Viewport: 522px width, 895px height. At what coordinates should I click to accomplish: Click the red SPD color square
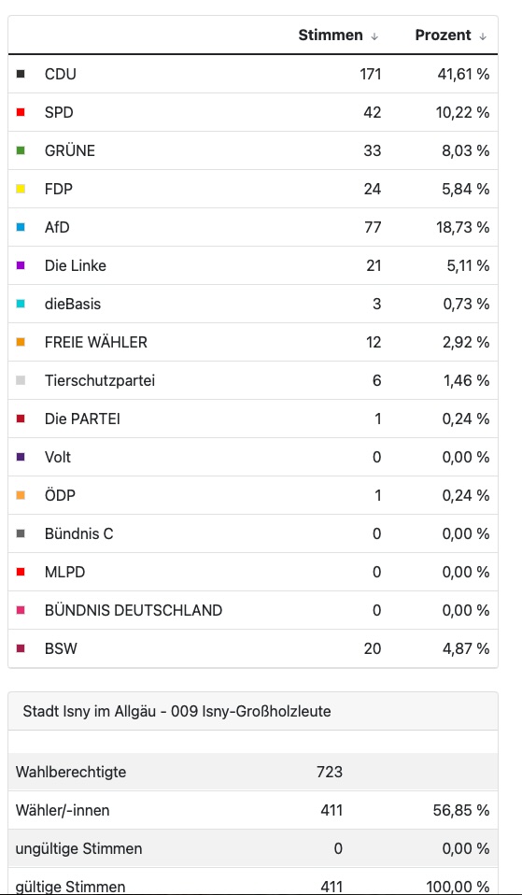(x=21, y=112)
